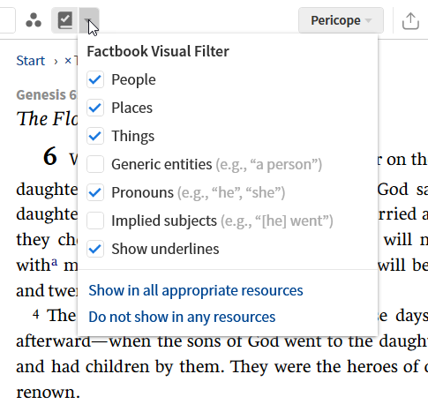Open footnote marker a after 'with'
This screenshot has height=404, width=428.
(55, 262)
